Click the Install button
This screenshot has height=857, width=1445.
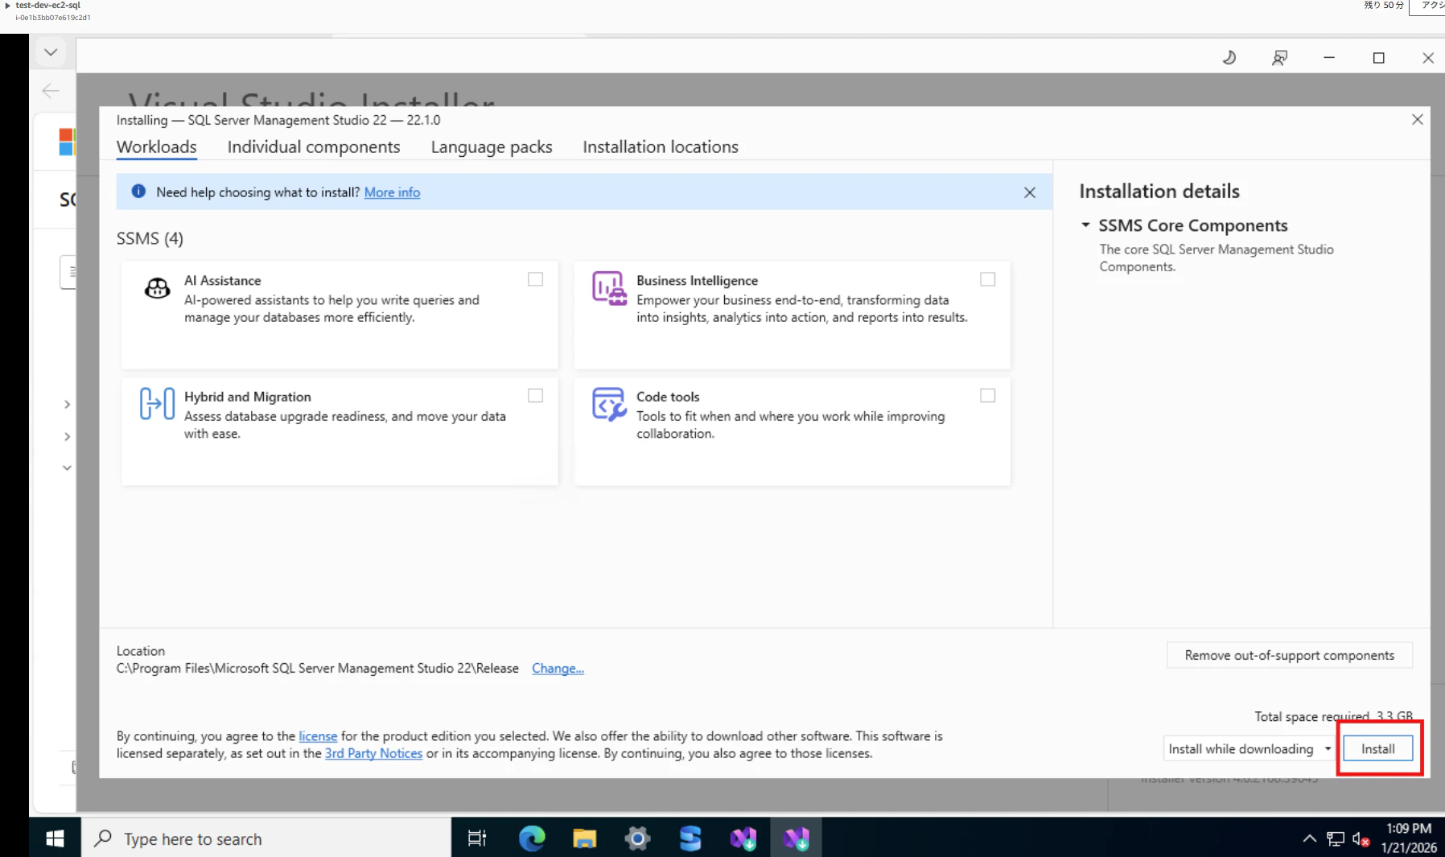point(1378,748)
